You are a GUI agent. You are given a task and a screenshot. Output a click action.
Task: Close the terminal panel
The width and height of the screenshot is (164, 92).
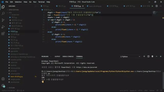(x=161, y=56)
